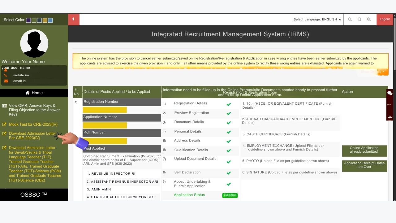Click the orange envelope icon beside email id
This screenshot has width=396, height=223.
[6, 81]
